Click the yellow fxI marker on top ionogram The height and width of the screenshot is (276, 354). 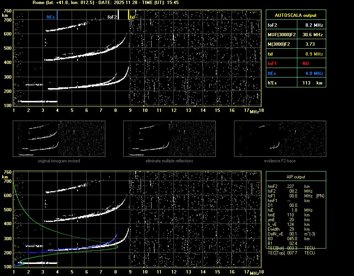(132, 17)
